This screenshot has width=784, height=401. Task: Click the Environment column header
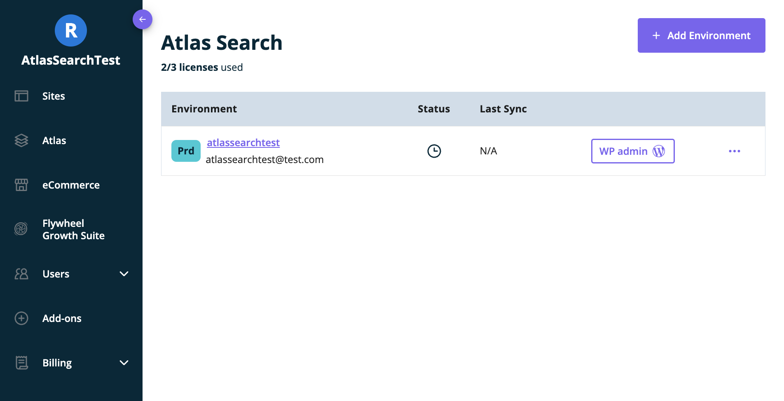tap(204, 109)
